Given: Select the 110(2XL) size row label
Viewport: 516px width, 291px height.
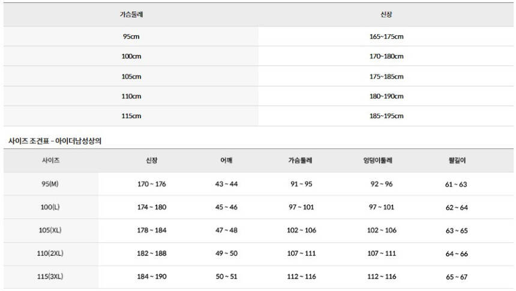Looking at the screenshot, I should coord(50,253).
